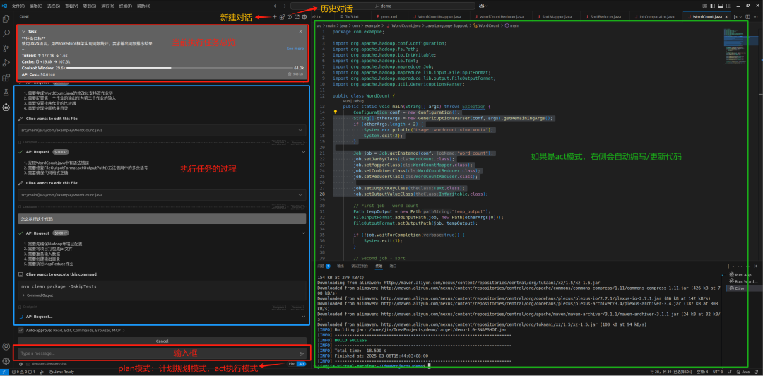Collapse the API Request $0.0832 chevron
Screen dimensions: 763x376
303,151
